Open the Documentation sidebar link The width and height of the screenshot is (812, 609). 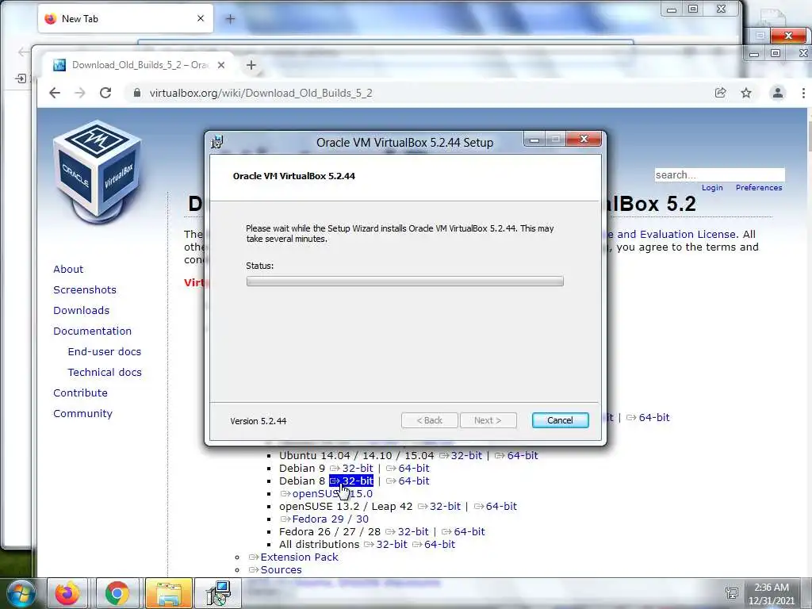click(92, 331)
